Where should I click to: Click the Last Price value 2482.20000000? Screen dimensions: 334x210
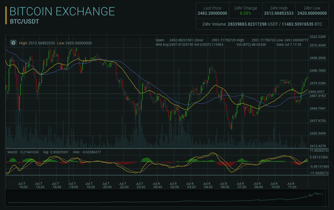(x=212, y=13)
